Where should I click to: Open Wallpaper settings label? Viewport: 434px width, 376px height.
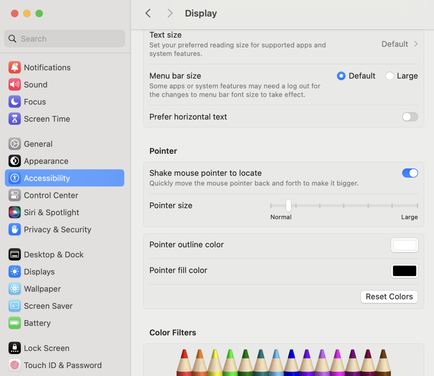[x=42, y=289]
